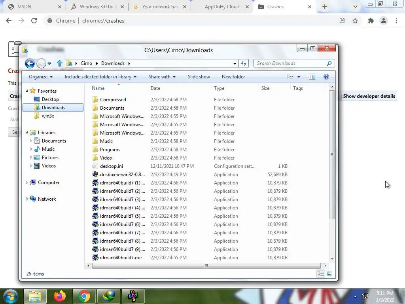Click the vertical scrollbar thumb
405x304 pixels.
pyautogui.click(x=332, y=155)
